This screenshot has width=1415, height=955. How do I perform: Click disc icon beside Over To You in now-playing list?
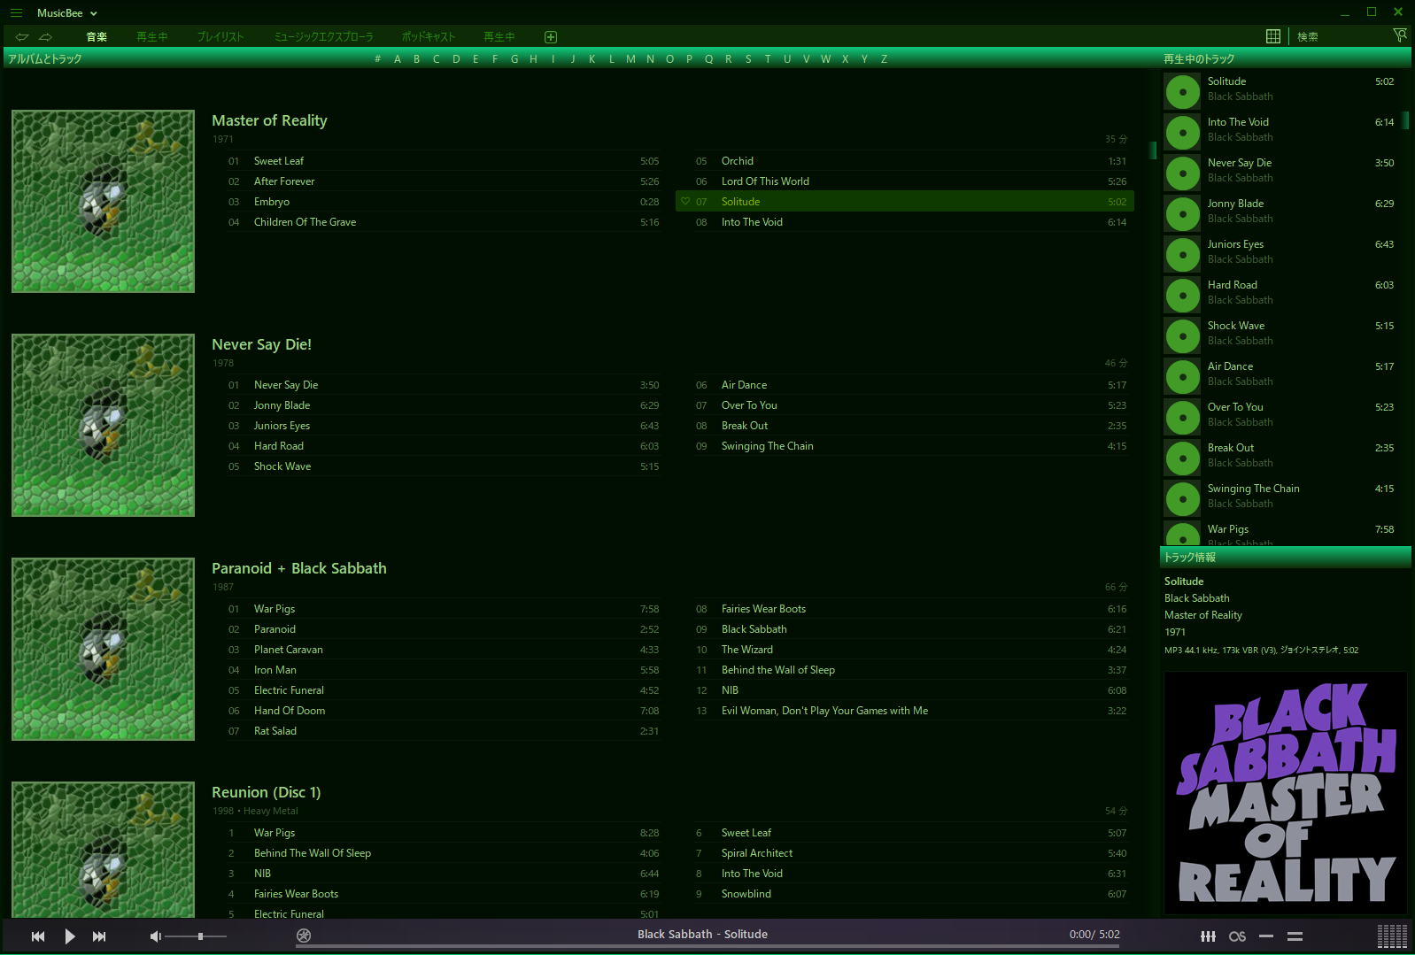pos(1183,418)
